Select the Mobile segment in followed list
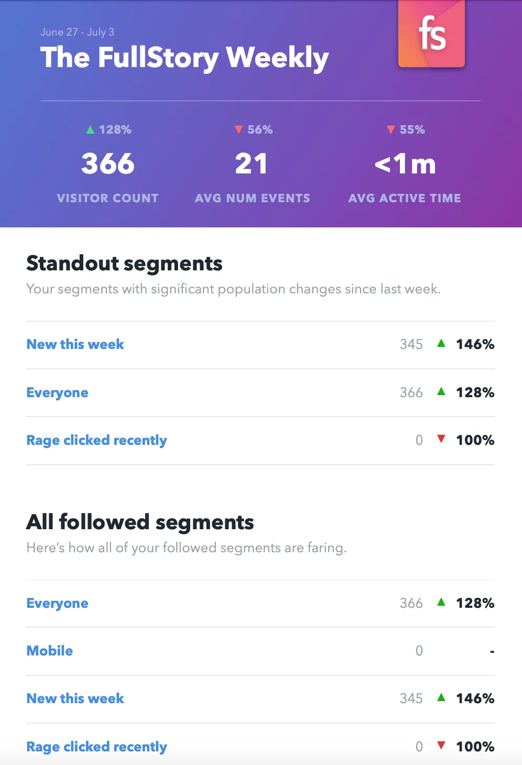Screen dimensions: 522x765 coord(49,650)
